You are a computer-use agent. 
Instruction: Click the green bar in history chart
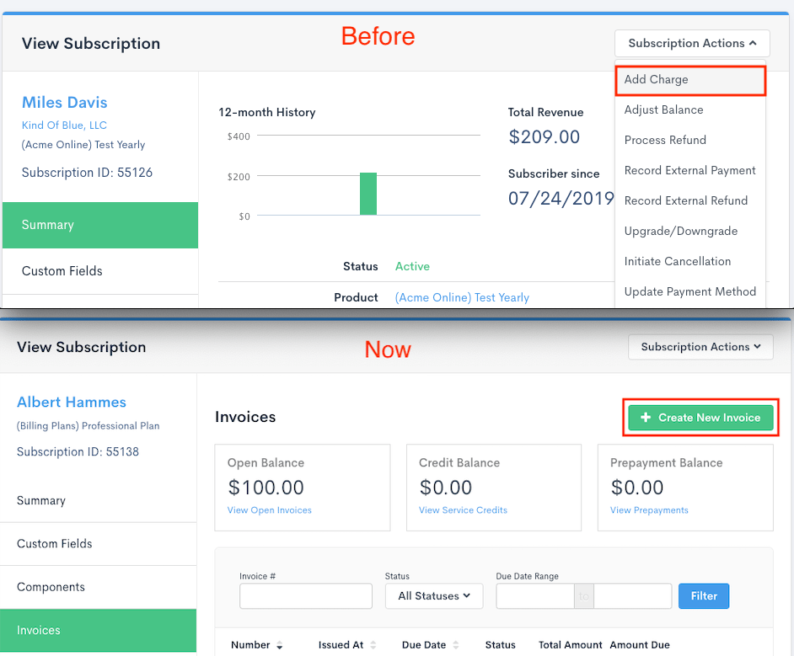(x=368, y=194)
